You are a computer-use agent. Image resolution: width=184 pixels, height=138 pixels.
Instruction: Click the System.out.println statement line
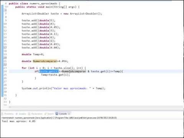(63, 88)
